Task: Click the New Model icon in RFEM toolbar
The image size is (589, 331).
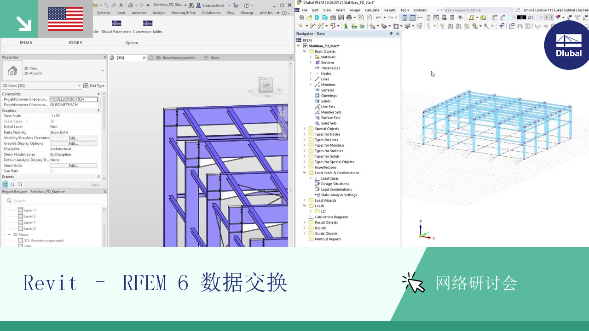Action: 301,17
